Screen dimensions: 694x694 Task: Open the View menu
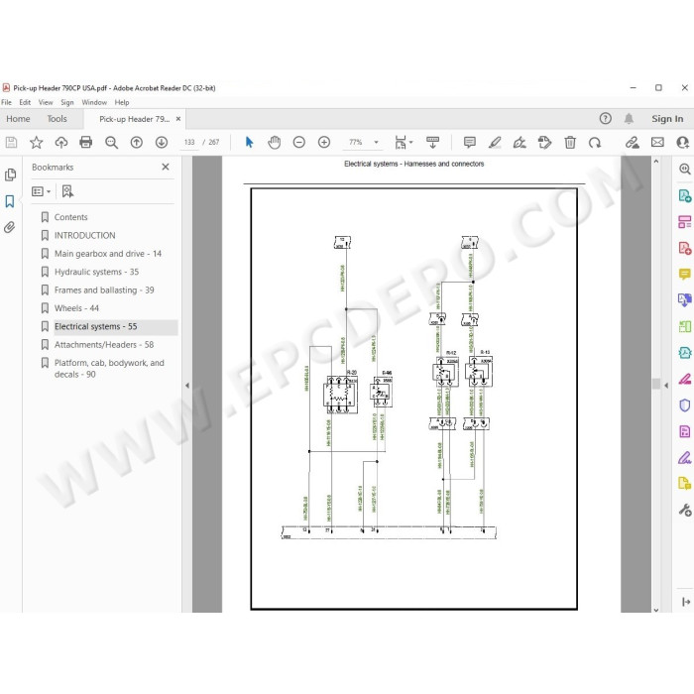46,102
